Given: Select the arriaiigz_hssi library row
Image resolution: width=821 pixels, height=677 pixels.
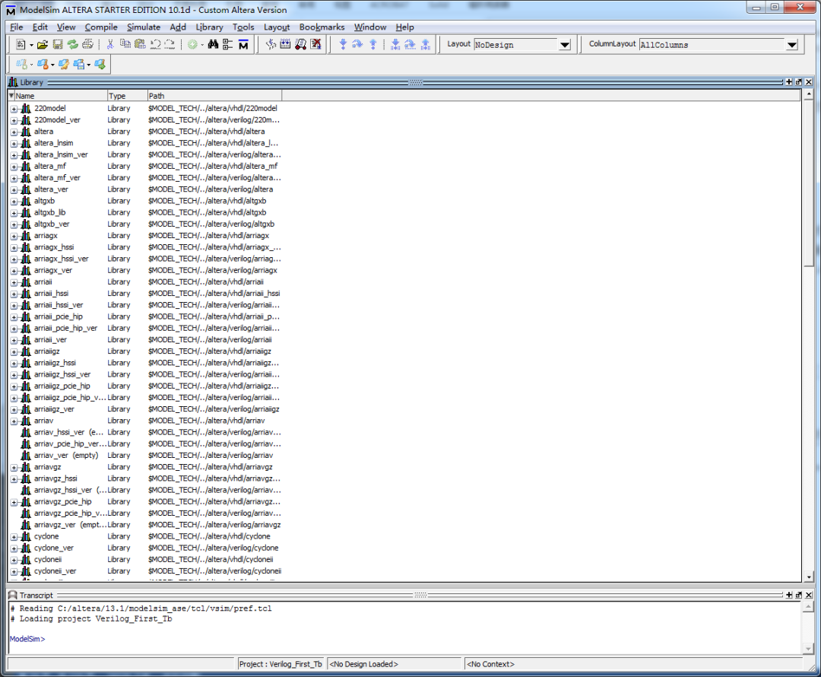Looking at the screenshot, I should [x=145, y=363].
